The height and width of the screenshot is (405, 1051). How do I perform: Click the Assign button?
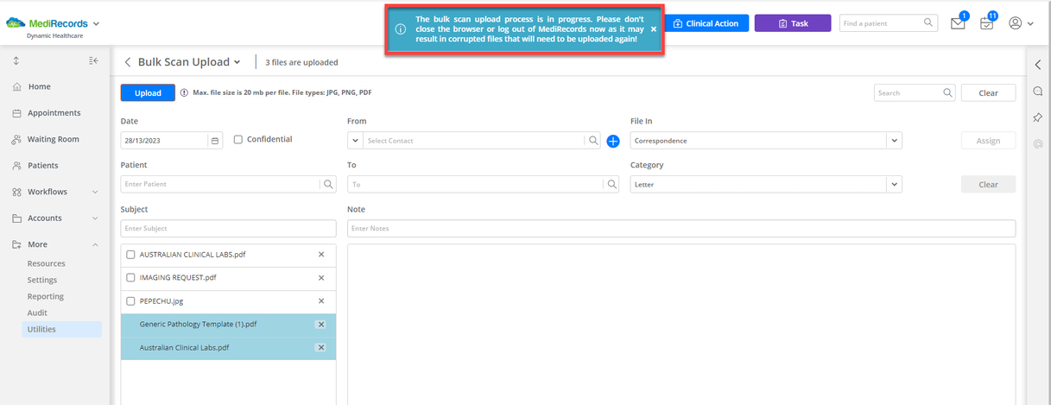click(x=988, y=141)
